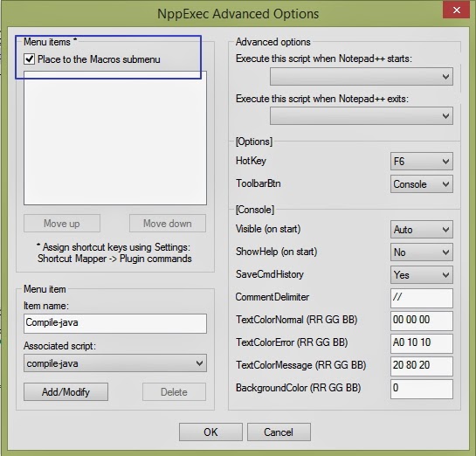Confirm with the OK button
The width and height of the screenshot is (476, 456).
coord(210,432)
